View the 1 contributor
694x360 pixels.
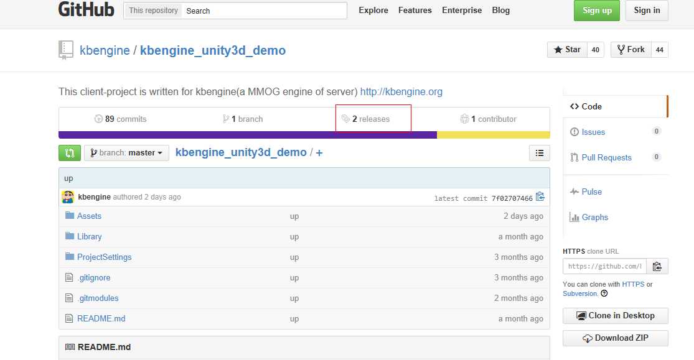(488, 119)
